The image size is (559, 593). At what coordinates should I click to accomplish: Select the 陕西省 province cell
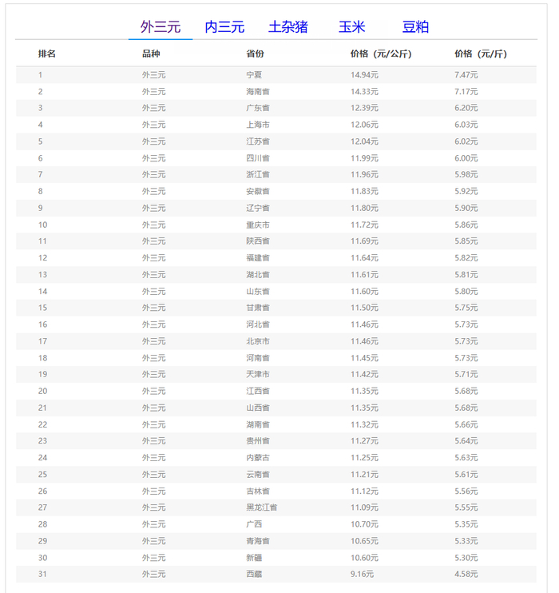click(258, 241)
